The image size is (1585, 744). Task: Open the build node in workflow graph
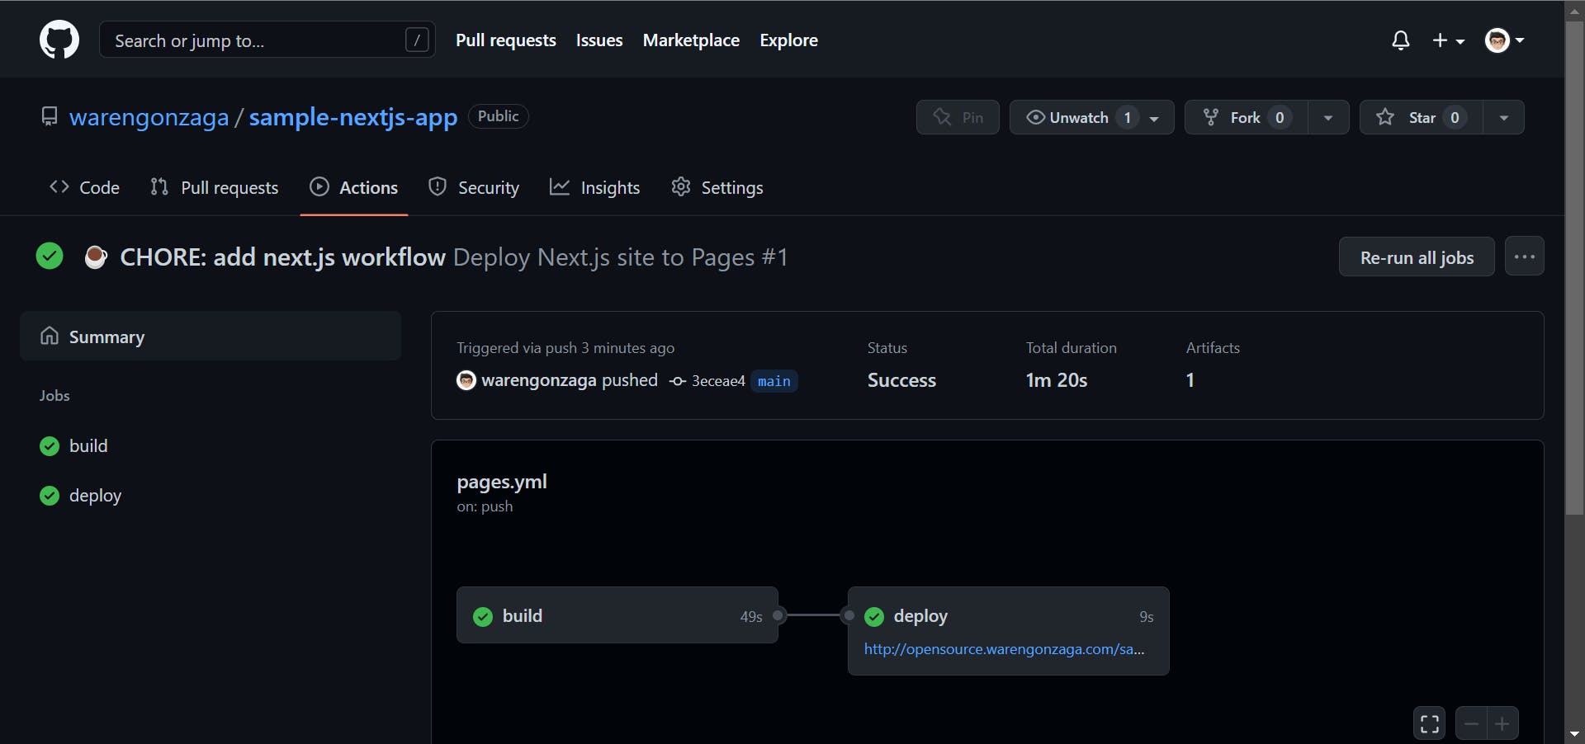[x=617, y=615]
